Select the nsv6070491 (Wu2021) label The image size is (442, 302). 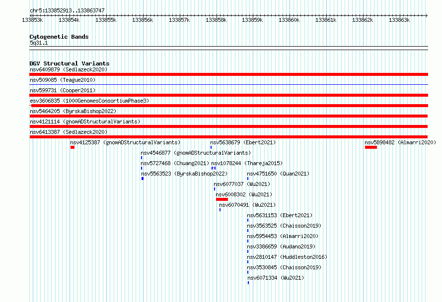tap(247, 205)
